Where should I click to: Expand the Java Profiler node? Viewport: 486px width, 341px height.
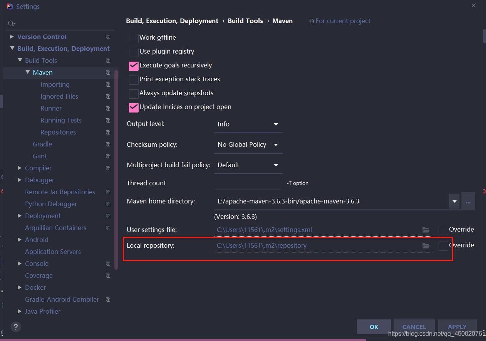coord(20,311)
